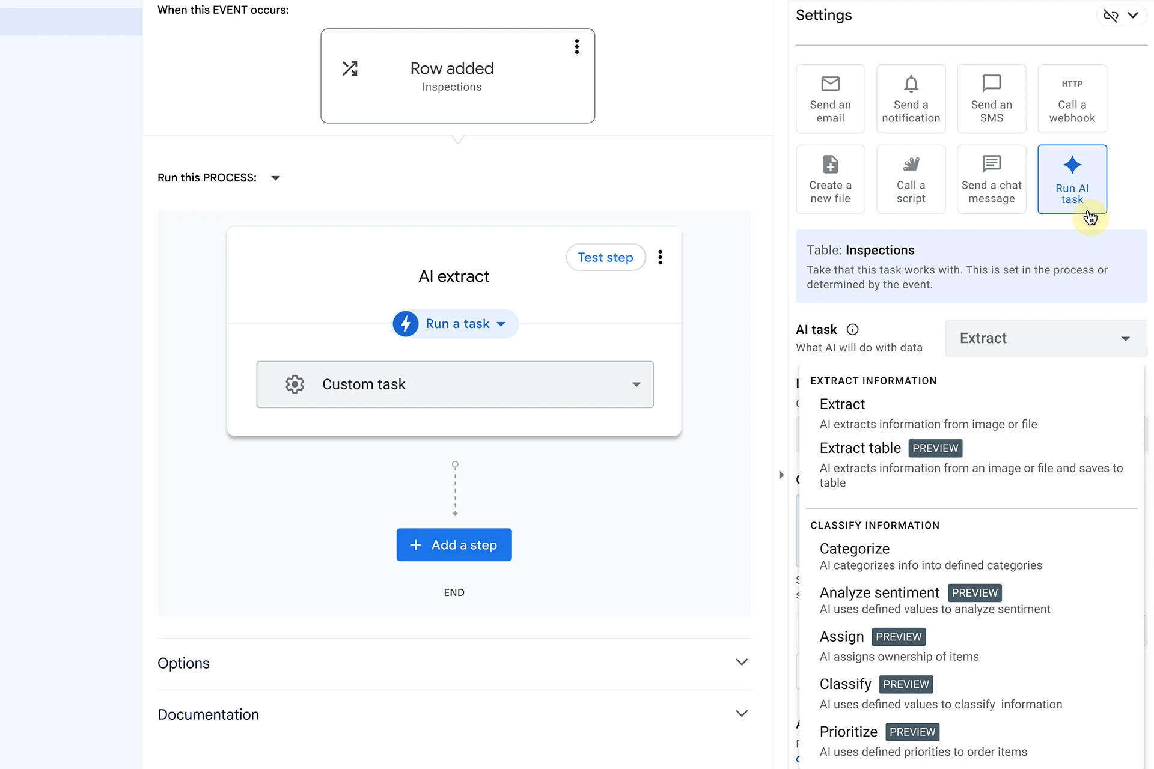The image size is (1154, 769).
Task: Select the Call a webhook task
Action: pyautogui.click(x=1072, y=99)
